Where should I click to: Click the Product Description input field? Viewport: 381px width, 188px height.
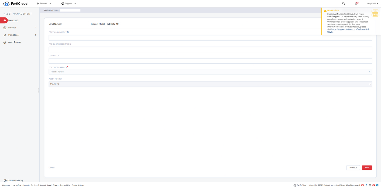210,49
